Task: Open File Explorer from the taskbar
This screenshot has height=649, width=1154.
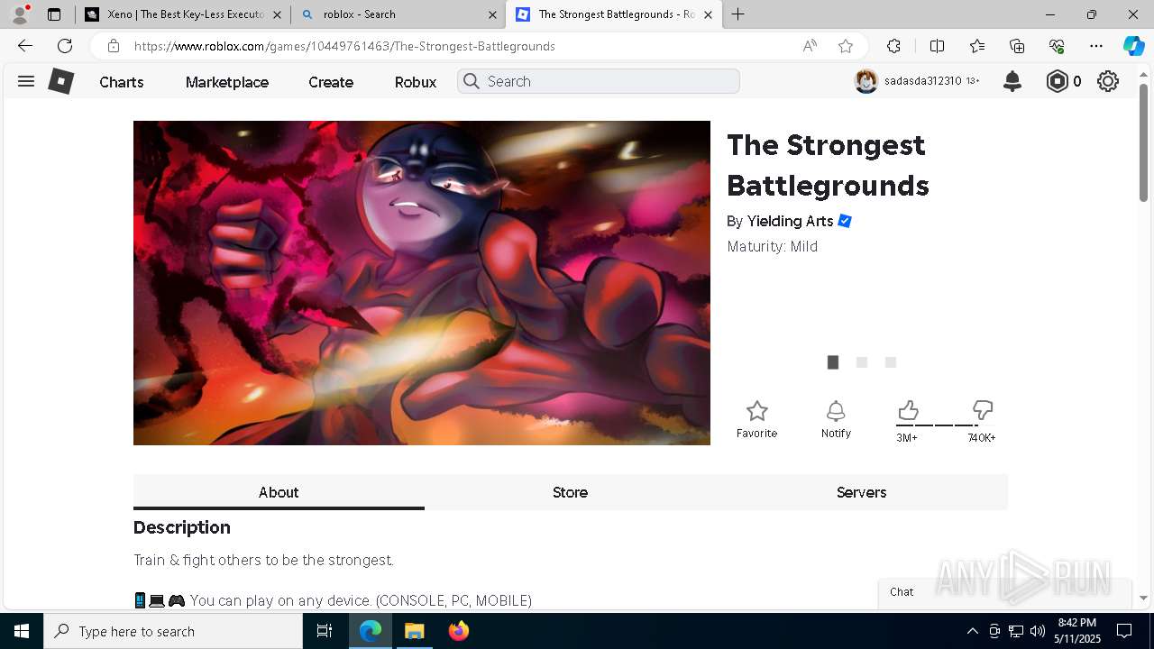Action: pos(414,631)
